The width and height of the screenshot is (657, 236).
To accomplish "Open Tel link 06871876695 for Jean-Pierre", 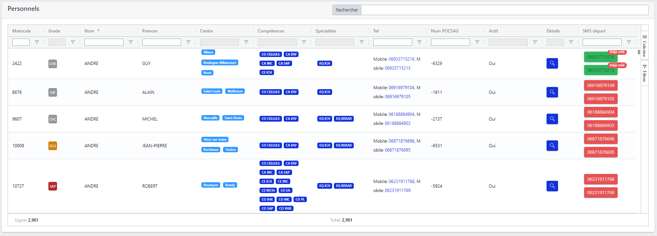I will [x=397, y=150].
